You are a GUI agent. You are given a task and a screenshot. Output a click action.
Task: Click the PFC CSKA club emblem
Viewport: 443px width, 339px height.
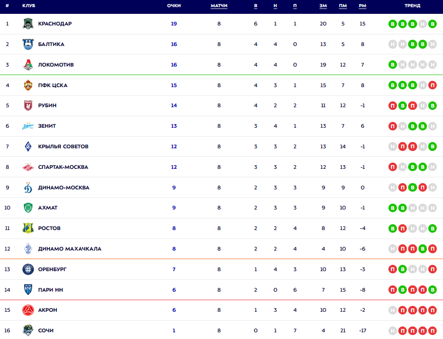28,85
